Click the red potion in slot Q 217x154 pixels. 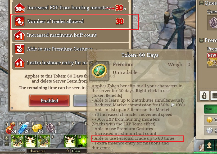point(11,128)
